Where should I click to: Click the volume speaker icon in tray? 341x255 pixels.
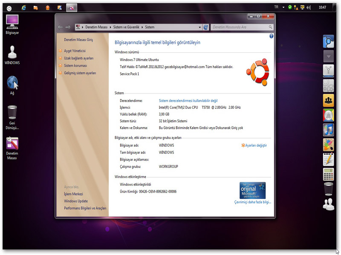pyautogui.click(x=309, y=7)
